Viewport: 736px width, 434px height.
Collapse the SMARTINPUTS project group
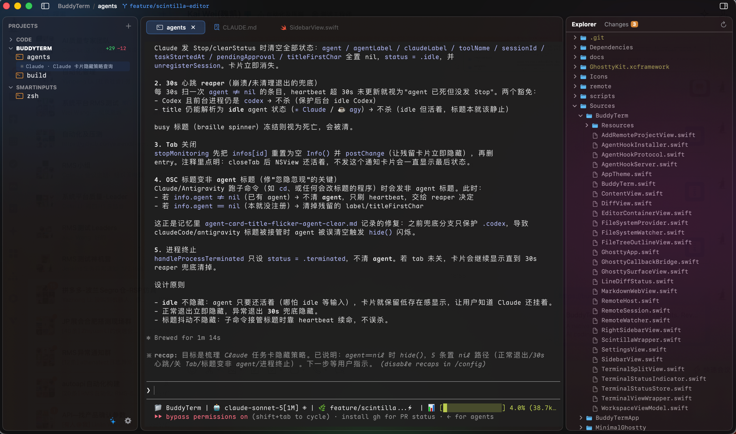coord(11,88)
